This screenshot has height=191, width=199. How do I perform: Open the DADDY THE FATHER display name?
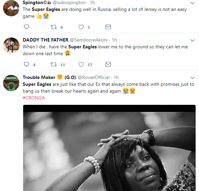click(46, 40)
